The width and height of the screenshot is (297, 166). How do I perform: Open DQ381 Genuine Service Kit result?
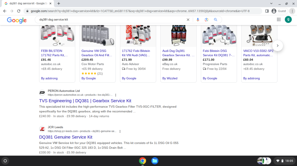click(x=66, y=137)
